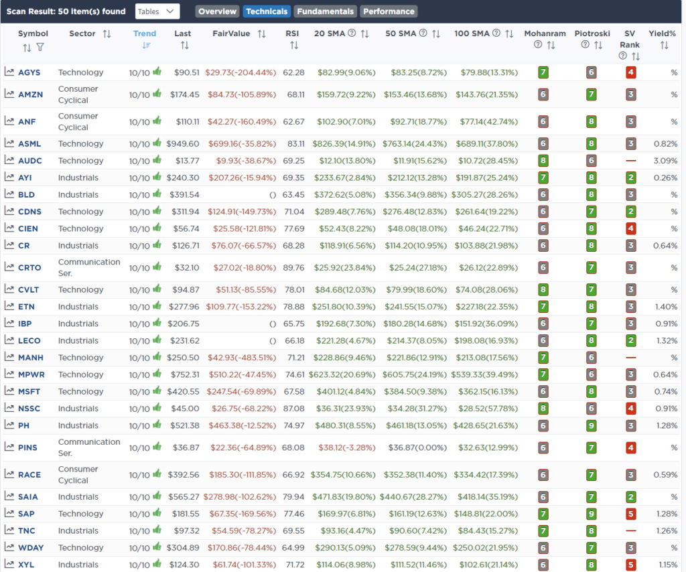Click PH's green Piotroski score badge
This screenshot has height=572, width=686.
592,425
